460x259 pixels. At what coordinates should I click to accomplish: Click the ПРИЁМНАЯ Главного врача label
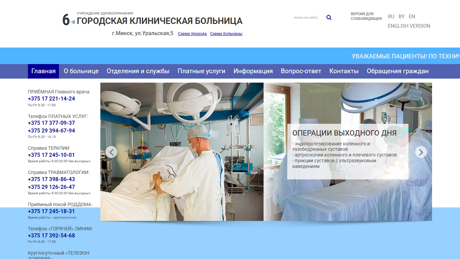[59, 92]
